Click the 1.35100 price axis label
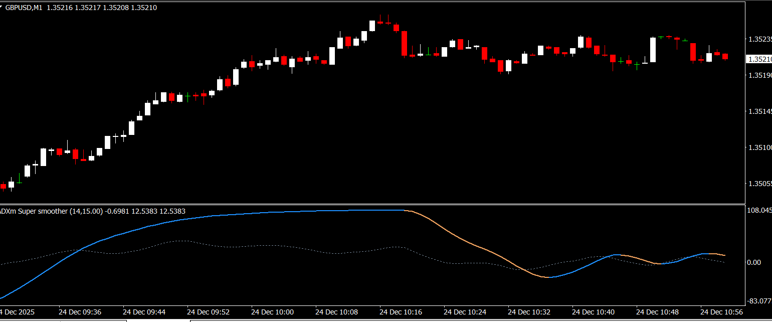 tap(759, 148)
